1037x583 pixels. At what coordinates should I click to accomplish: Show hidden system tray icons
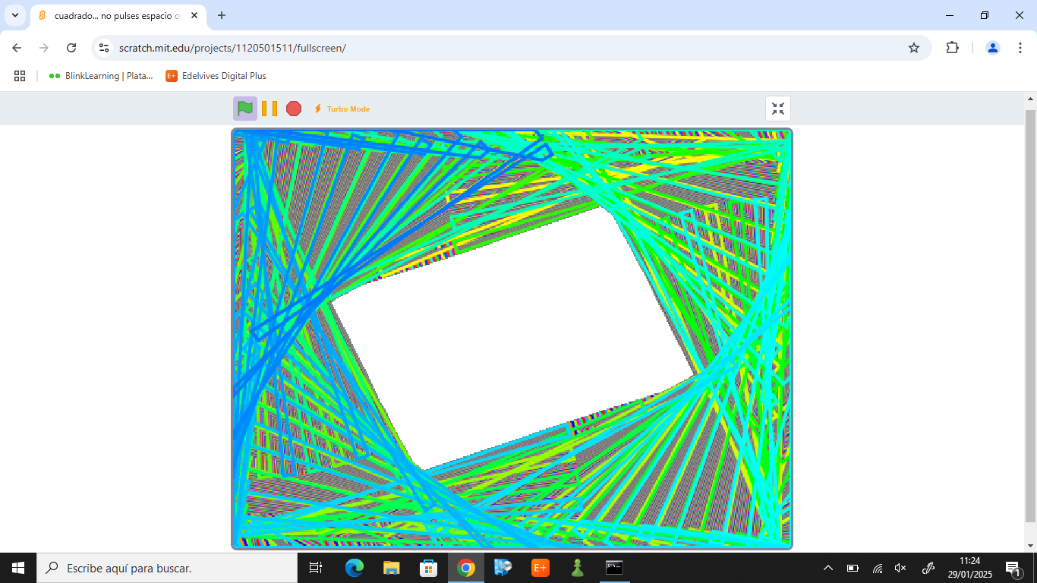click(x=828, y=568)
